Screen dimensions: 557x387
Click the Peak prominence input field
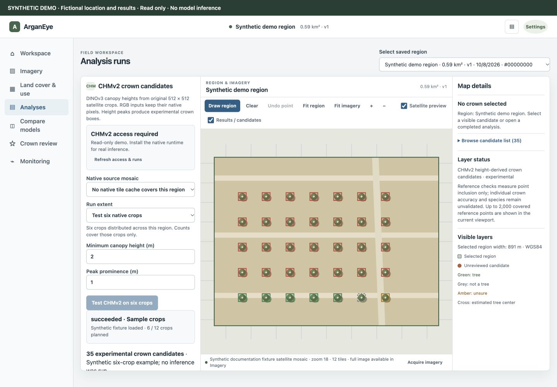coord(140,282)
